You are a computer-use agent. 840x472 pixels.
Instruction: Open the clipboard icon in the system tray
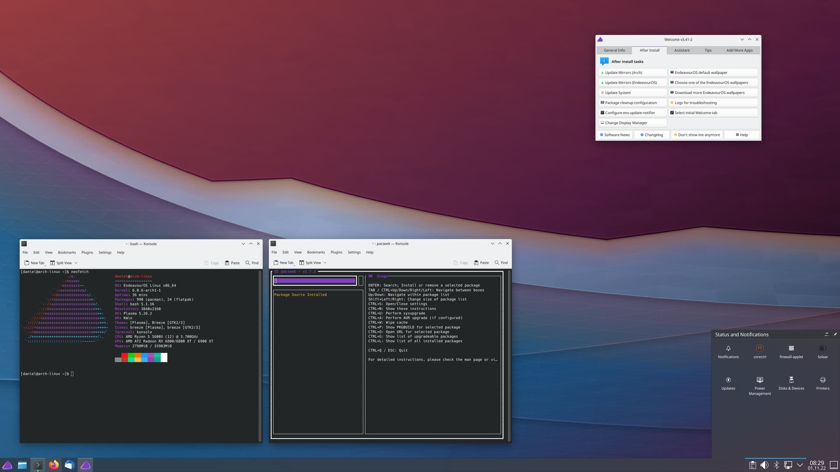pyautogui.click(x=752, y=465)
